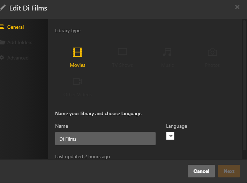The height and width of the screenshot is (183, 247).
Task: Switch to the Advanced tab
Action: tap(18, 58)
